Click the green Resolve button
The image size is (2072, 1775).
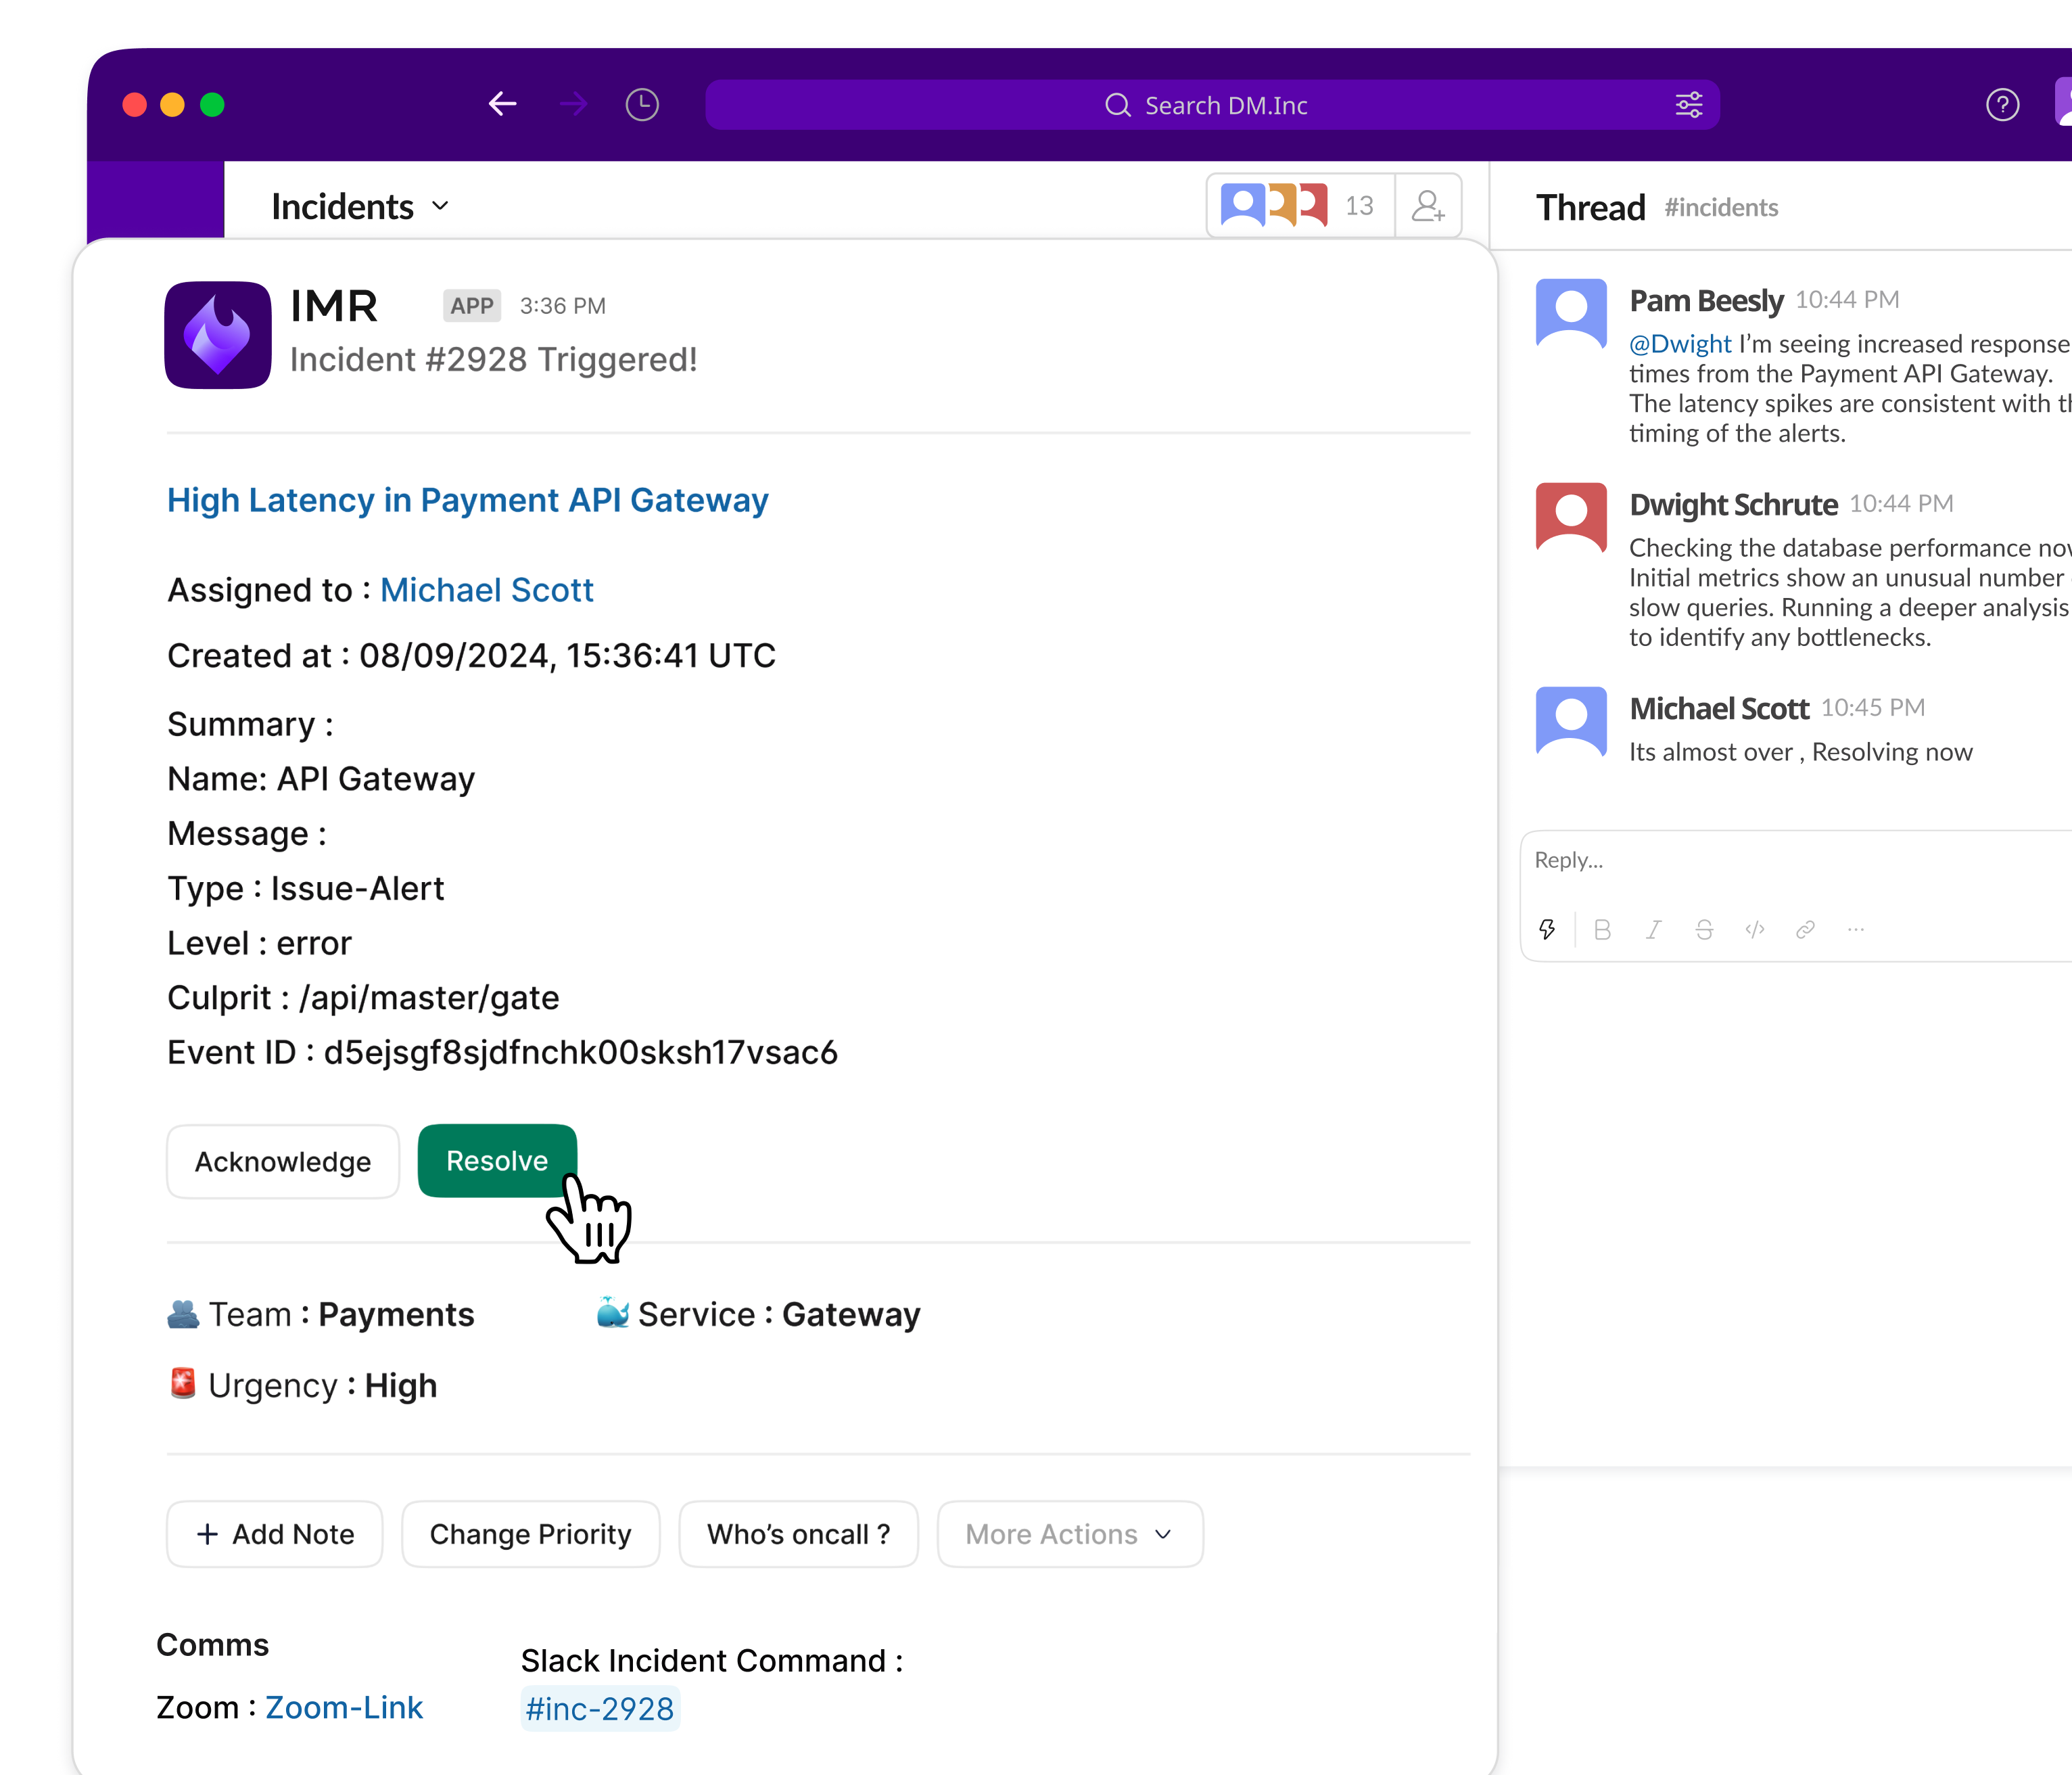pyautogui.click(x=497, y=1161)
